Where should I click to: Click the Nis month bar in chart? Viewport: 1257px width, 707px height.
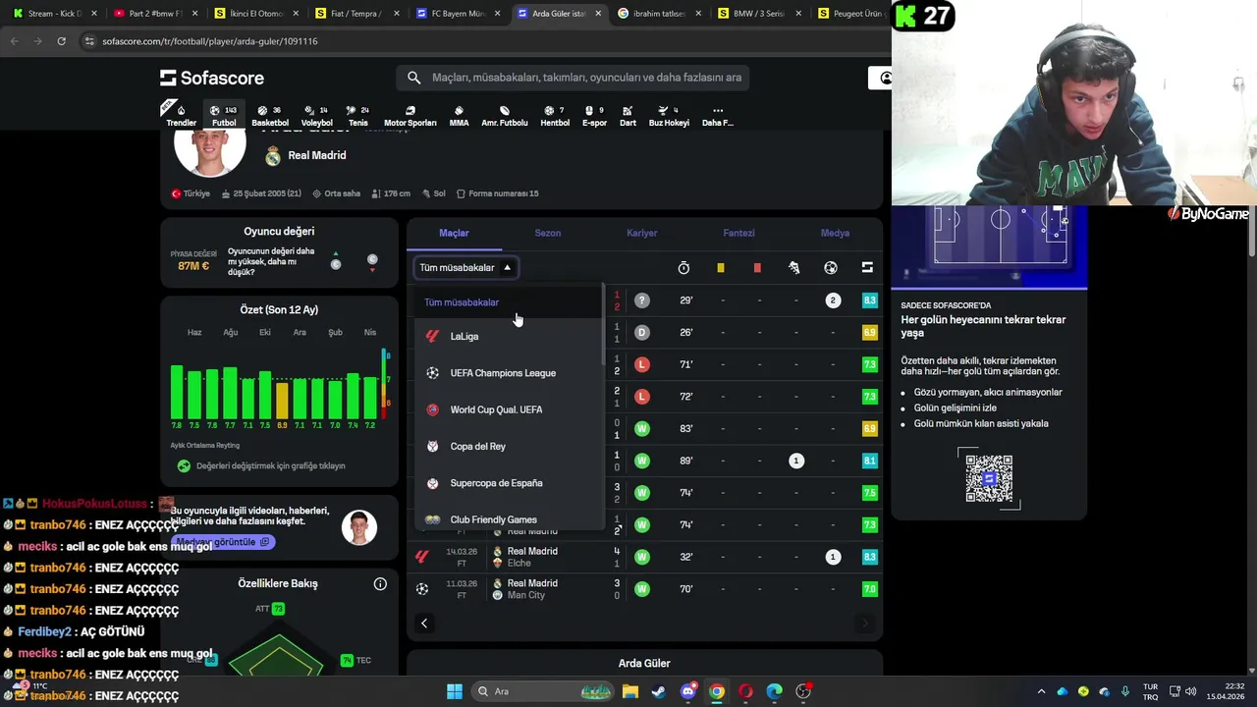click(x=370, y=398)
